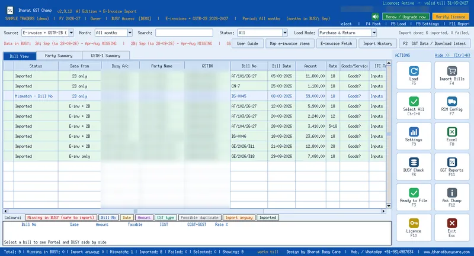Open the GSTR-1 Summary tab

click(x=105, y=56)
